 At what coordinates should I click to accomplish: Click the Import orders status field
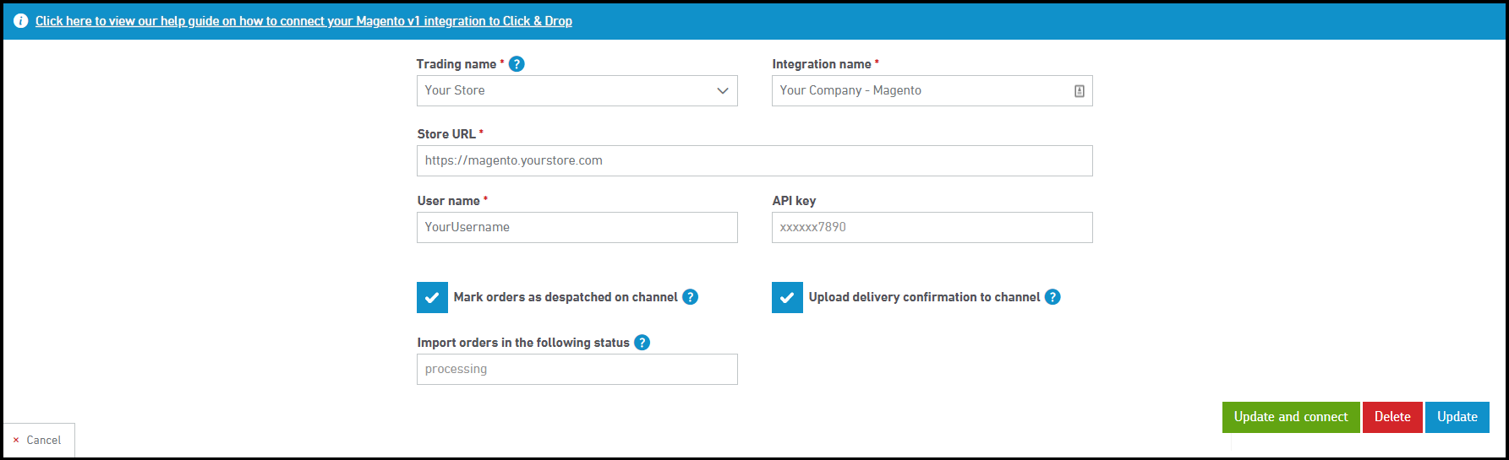click(577, 370)
